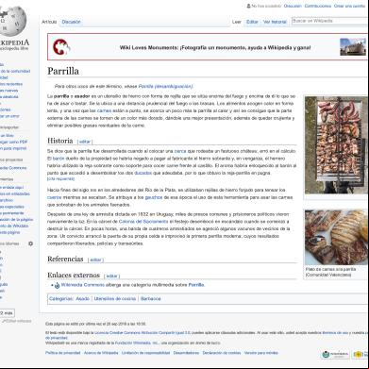
Task: Open the Creative Commons license link in footer
Action: [x=143, y=332]
